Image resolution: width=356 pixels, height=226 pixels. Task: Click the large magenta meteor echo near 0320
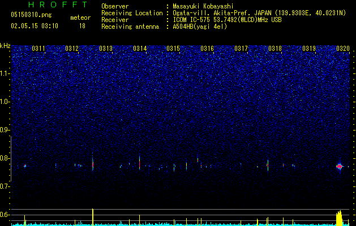[340, 167]
